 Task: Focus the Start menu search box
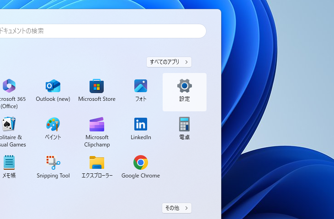tap(101, 31)
